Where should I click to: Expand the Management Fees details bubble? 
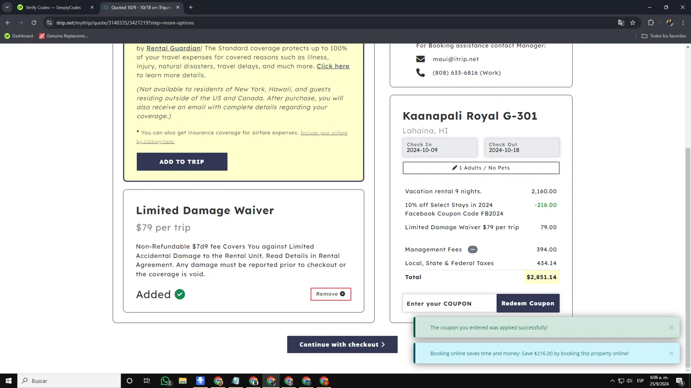(473, 250)
